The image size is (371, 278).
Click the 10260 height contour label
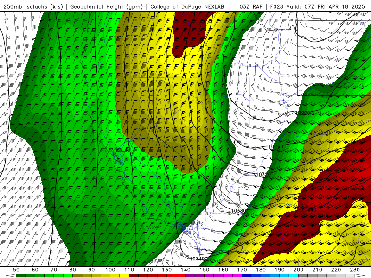276,146
